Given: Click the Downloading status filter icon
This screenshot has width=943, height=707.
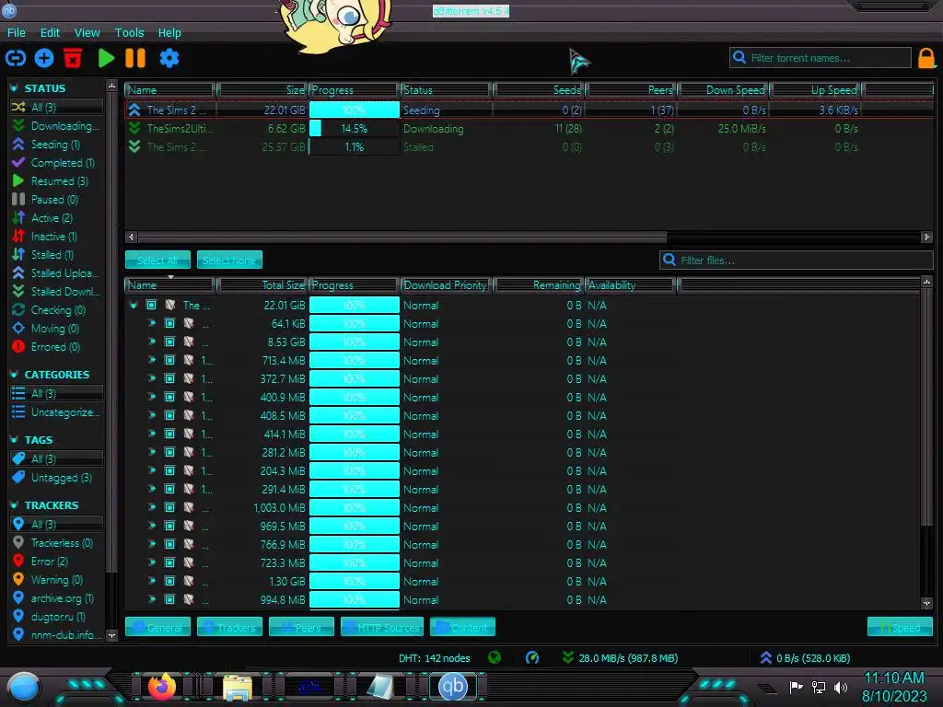Looking at the screenshot, I should pos(18,125).
